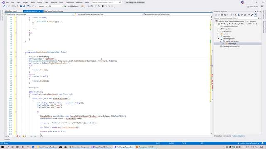Image resolution: width=266 pixels, height=149 pixels.
Task: Click the error count indicator
Action: coord(18,136)
